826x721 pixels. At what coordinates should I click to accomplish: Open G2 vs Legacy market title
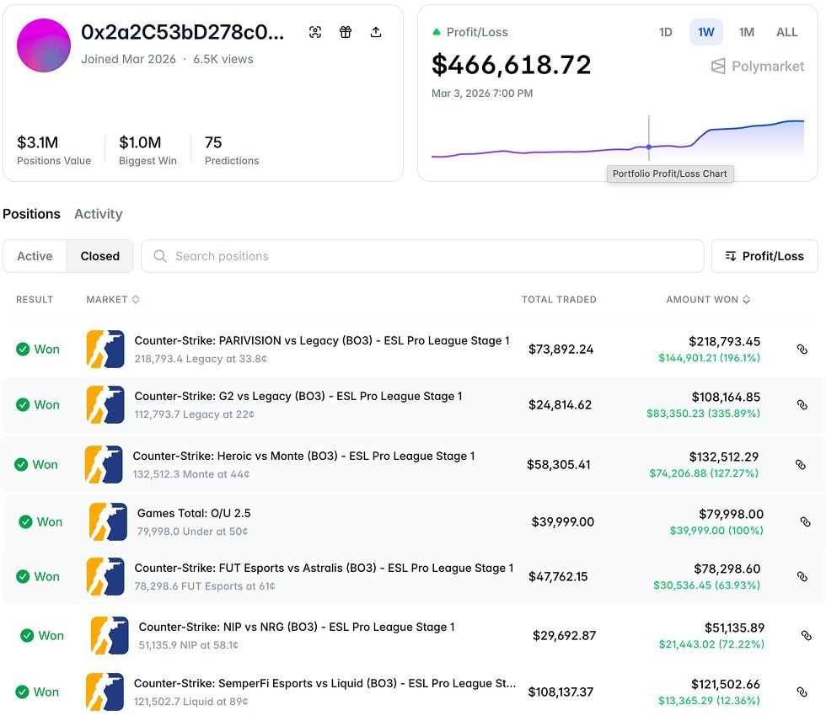click(298, 396)
